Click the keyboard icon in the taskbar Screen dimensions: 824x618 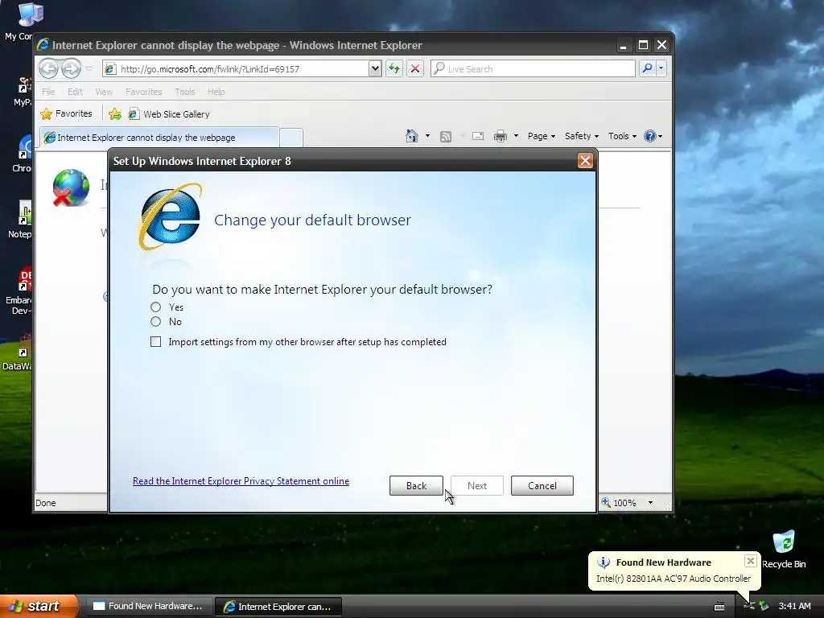click(720, 607)
